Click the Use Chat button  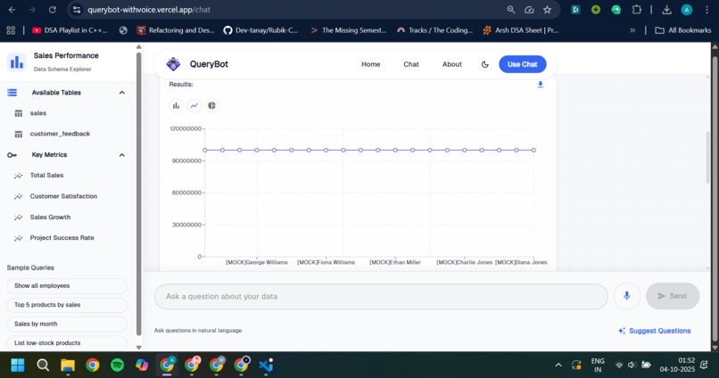pos(522,64)
